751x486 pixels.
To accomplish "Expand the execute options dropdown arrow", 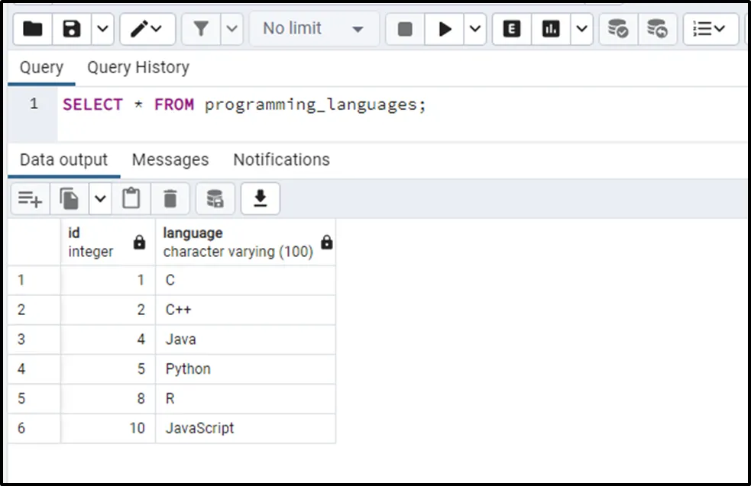I will pyautogui.click(x=474, y=29).
